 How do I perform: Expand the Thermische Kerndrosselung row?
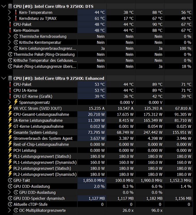coord(9,36)
